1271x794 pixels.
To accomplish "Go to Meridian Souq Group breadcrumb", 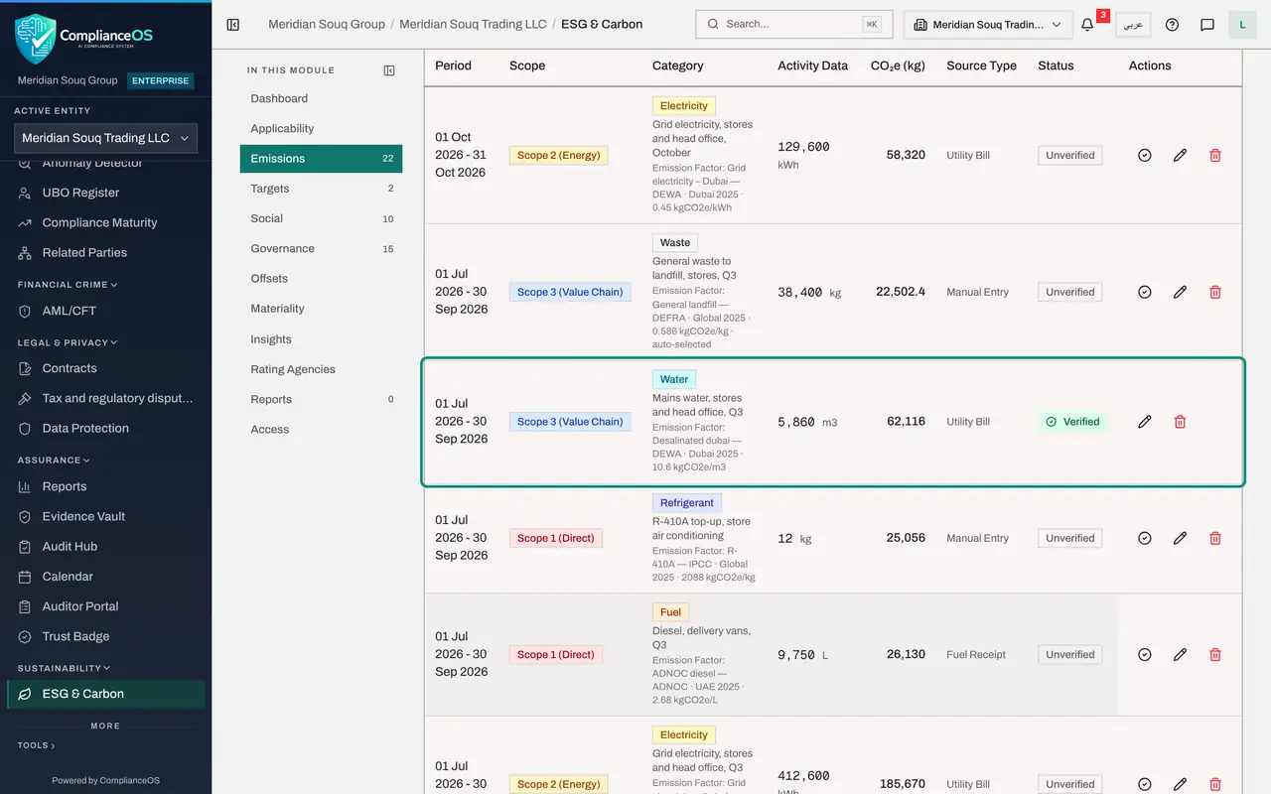I will pos(327,24).
